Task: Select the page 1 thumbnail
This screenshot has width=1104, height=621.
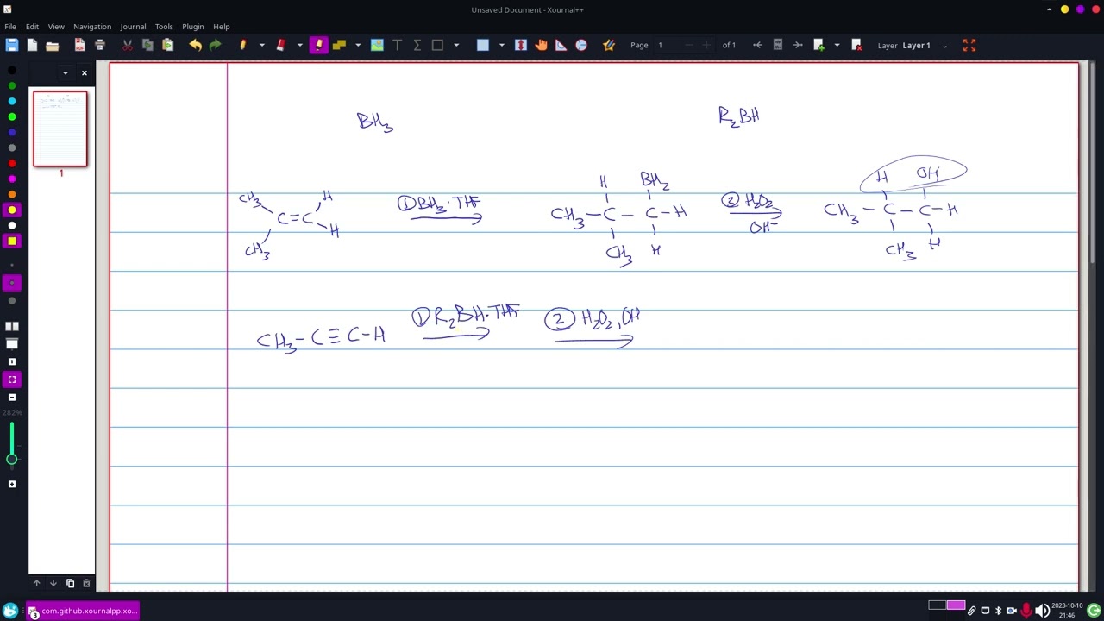Action: pyautogui.click(x=60, y=129)
